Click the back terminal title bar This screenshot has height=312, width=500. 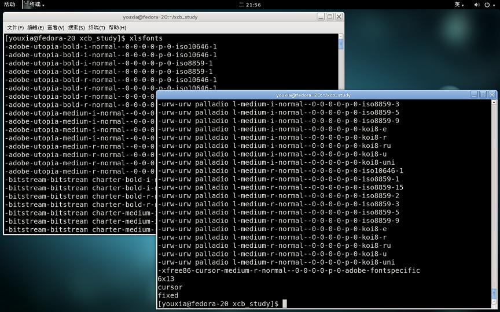tap(160, 17)
